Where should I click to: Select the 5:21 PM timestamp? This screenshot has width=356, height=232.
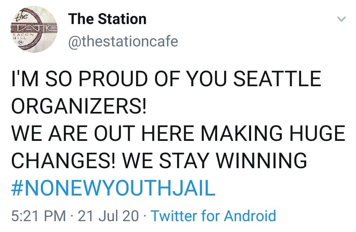point(38,216)
